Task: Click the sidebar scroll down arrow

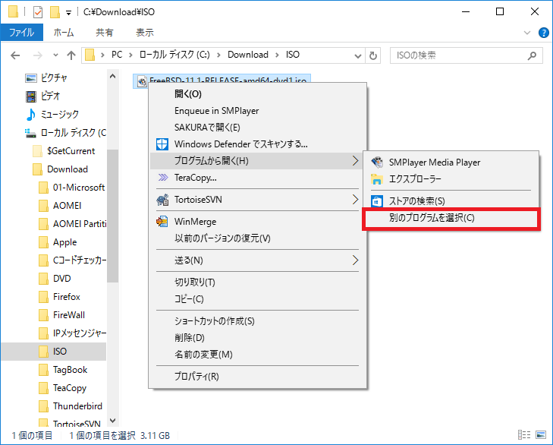Action: tap(112, 420)
